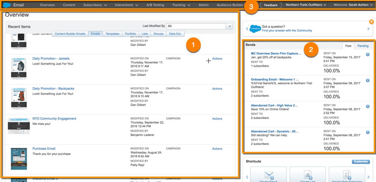The image size is (376, 182).
Task: Open info icon for Onboarding Email send
Action: (368, 80)
